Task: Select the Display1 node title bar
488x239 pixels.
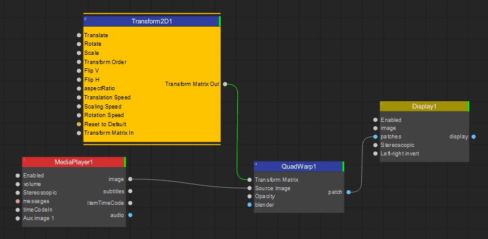Action: pyautogui.click(x=424, y=106)
